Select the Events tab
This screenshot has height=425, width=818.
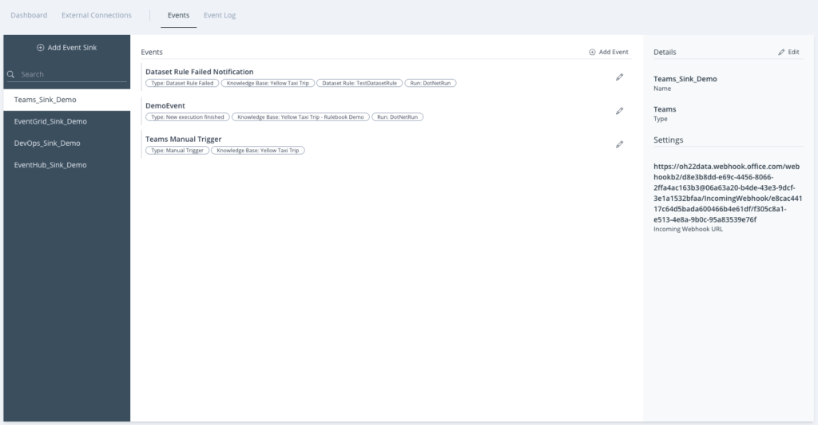pyautogui.click(x=178, y=15)
